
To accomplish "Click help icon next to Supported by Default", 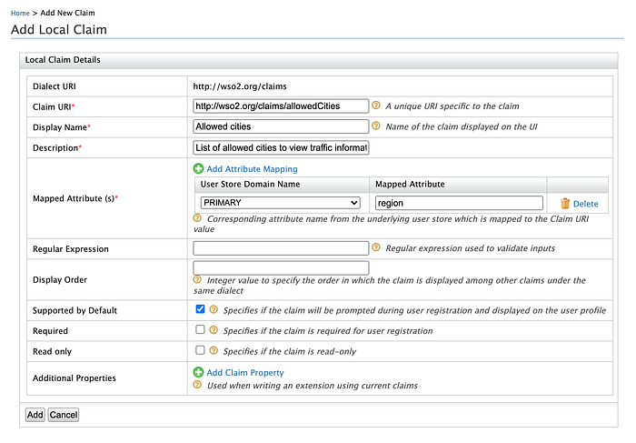I will (214, 309).
